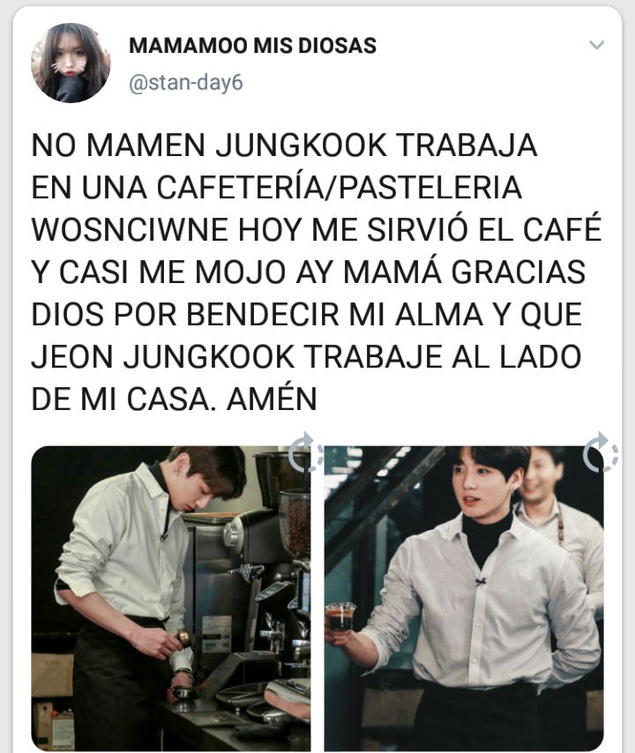Reload the right photo using its circular arrow
The image size is (635, 753).
[x=601, y=452]
